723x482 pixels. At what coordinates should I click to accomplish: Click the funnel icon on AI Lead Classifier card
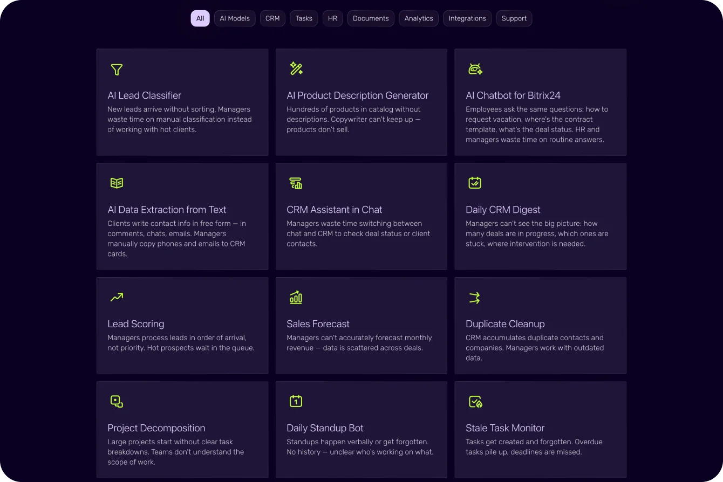(x=117, y=69)
